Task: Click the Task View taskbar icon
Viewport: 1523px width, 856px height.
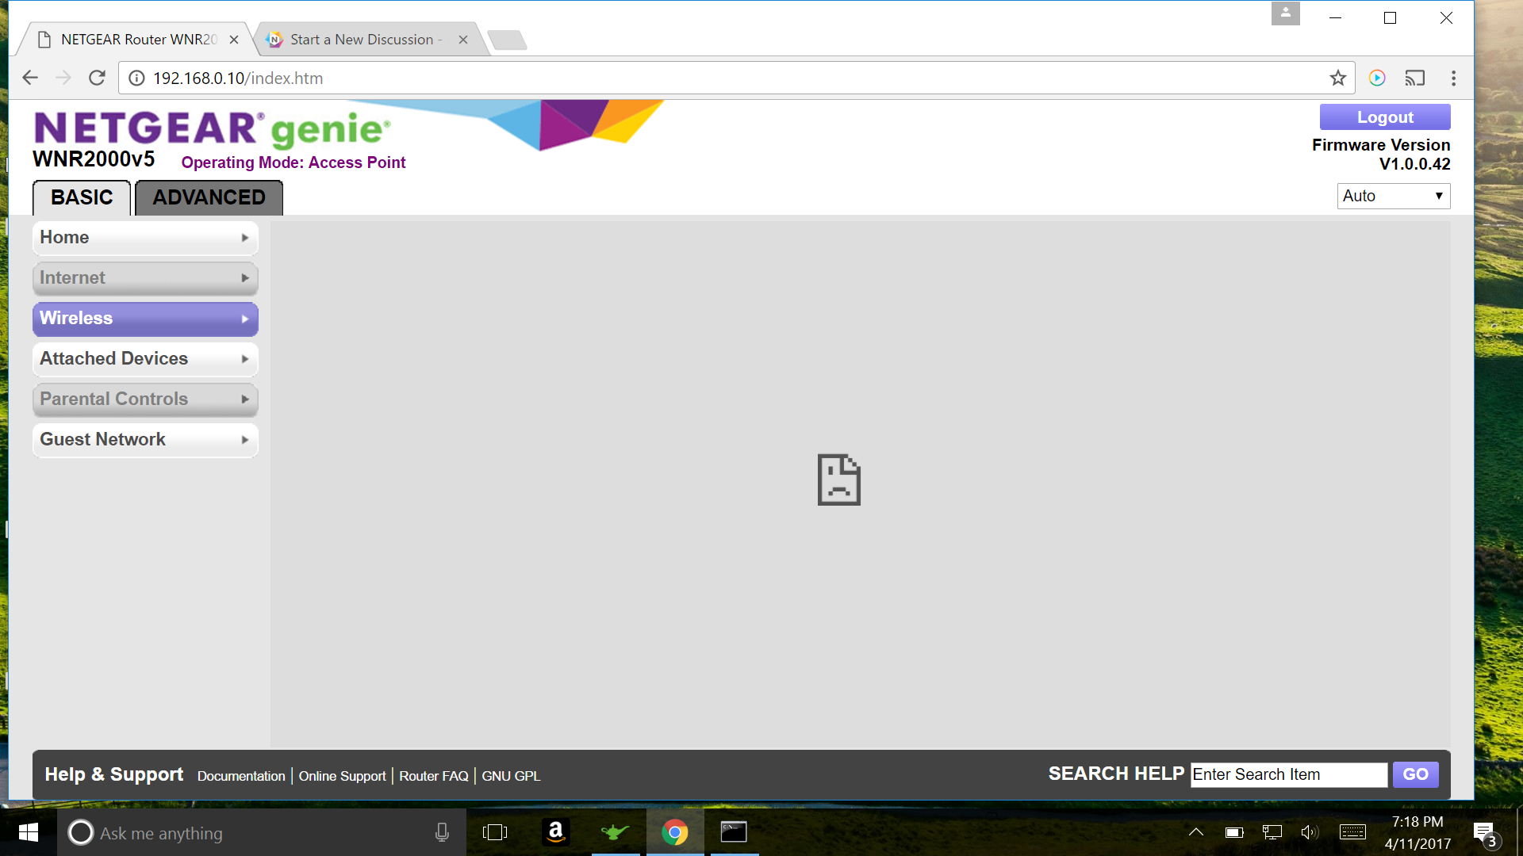Action: (x=495, y=832)
